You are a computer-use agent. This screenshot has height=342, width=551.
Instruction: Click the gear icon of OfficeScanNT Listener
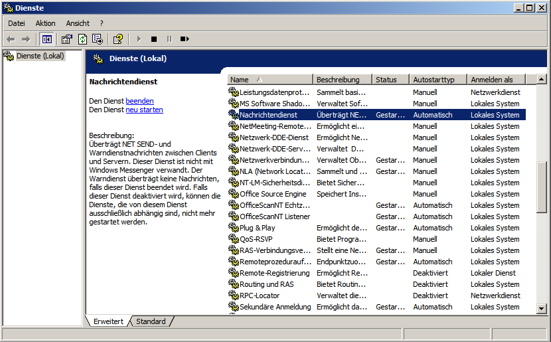click(x=234, y=216)
